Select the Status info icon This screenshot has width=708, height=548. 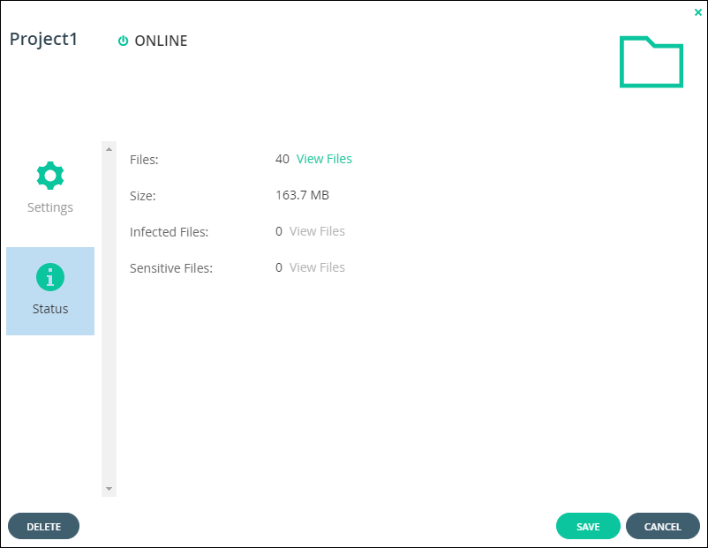(50, 277)
